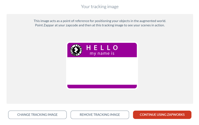Screen dimensions: 199x125
Task: Click the word 'zapcode' in the description
Action: [72, 25]
